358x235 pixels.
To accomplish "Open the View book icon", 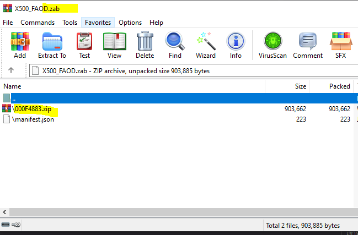I will point(114,41).
